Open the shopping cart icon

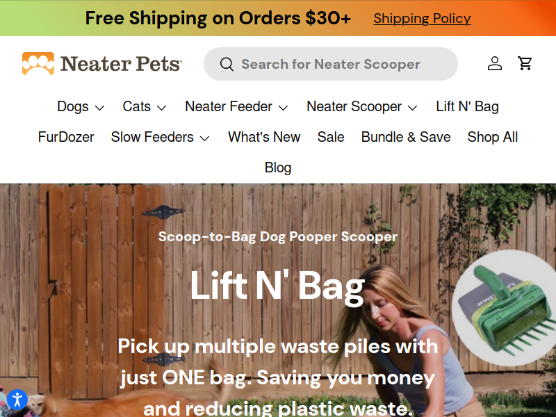point(525,63)
